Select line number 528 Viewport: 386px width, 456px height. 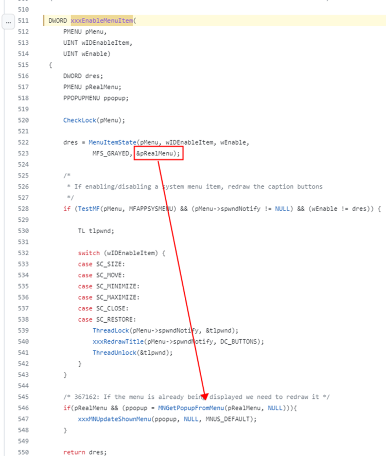pos(23,209)
